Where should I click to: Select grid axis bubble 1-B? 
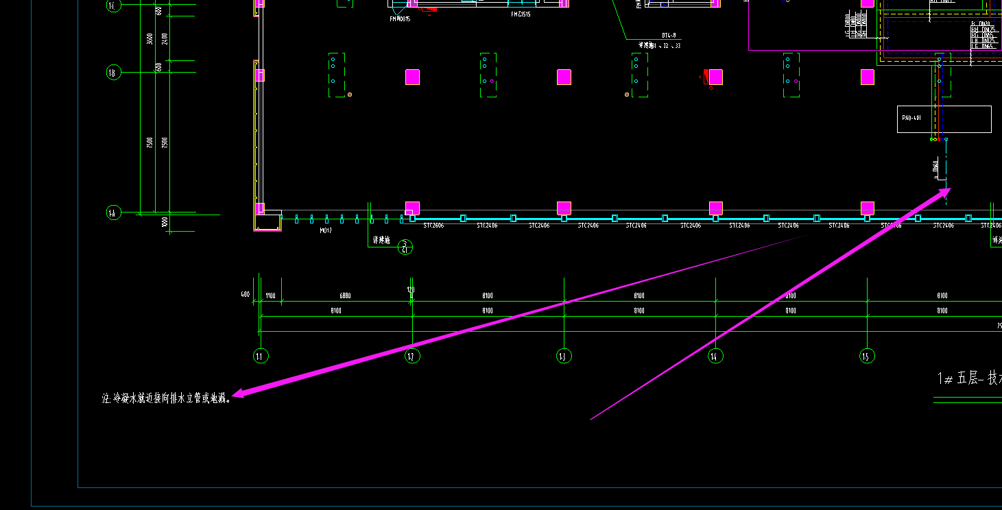tap(113, 72)
